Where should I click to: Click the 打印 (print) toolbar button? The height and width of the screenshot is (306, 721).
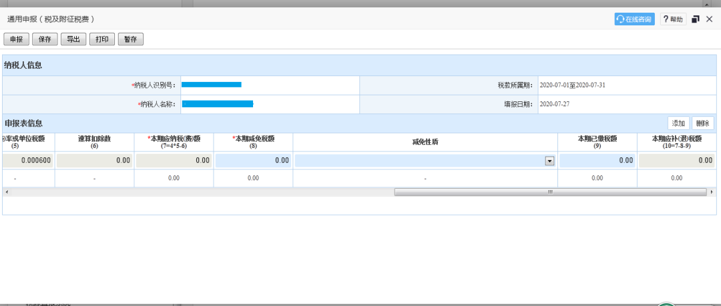coord(102,39)
